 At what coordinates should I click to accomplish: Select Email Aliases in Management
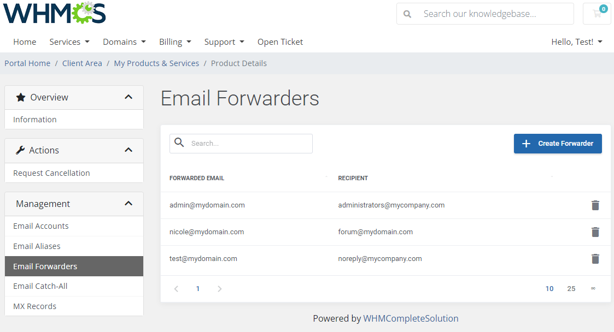(74, 246)
